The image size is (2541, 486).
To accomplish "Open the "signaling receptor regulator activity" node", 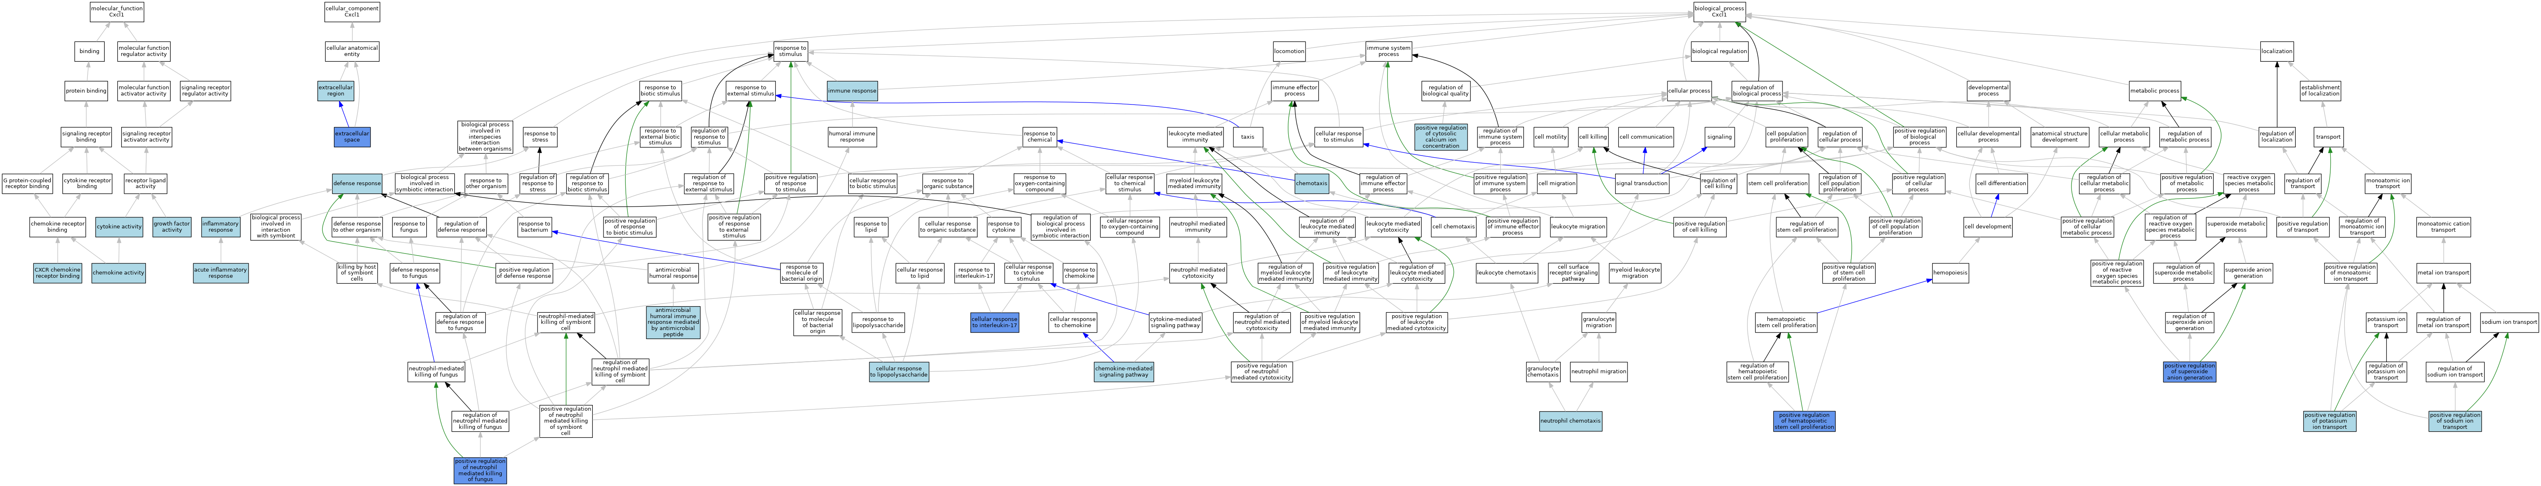I will (205, 91).
